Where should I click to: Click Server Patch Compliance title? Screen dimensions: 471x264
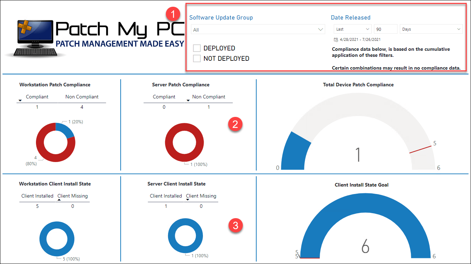[180, 85]
